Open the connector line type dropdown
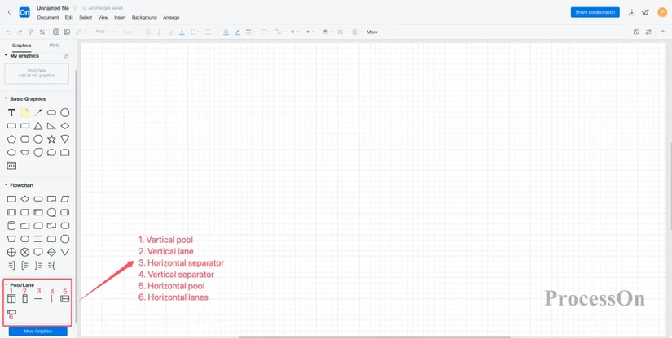The image size is (672, 338). point(279,32)
